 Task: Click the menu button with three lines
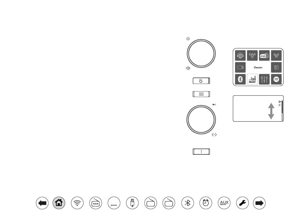point(201,94)
